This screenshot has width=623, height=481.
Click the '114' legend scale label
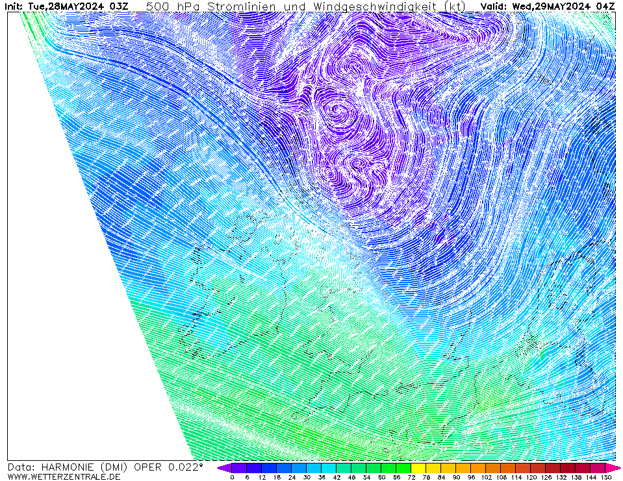(516, 477)
